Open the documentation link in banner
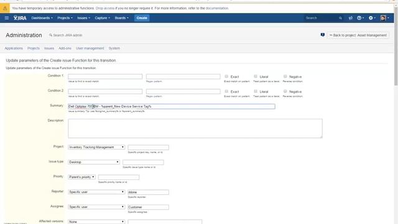This screenshot has width=398, height=224. pyautogui.click(x=217, y=8)
